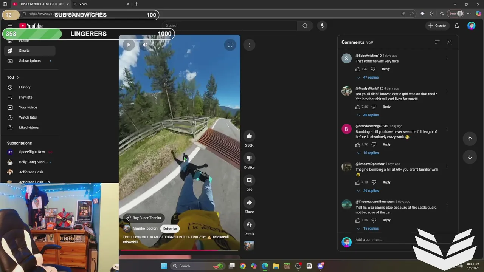
Task: Click Buy Super Thanks button
Action: click(143, 218)
